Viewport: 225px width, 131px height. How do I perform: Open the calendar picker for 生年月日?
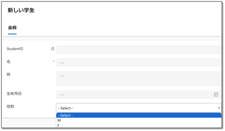point(216,94)
